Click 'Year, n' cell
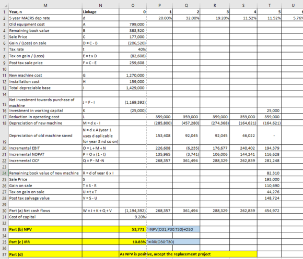303x259 pixels. (45, 12)
